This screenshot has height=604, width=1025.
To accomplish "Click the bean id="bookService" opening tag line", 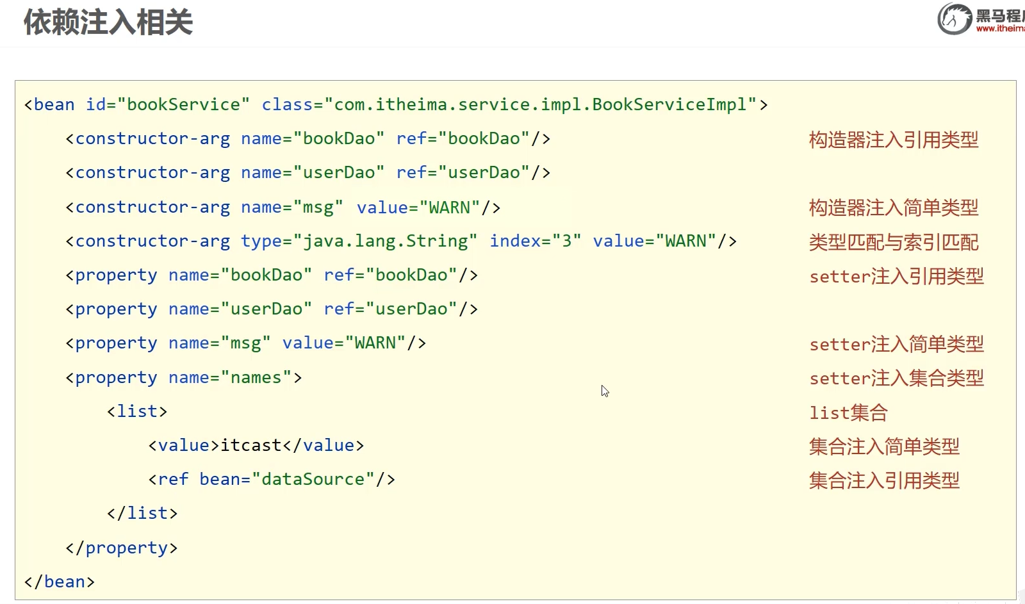I will click(x=395, y=104).
